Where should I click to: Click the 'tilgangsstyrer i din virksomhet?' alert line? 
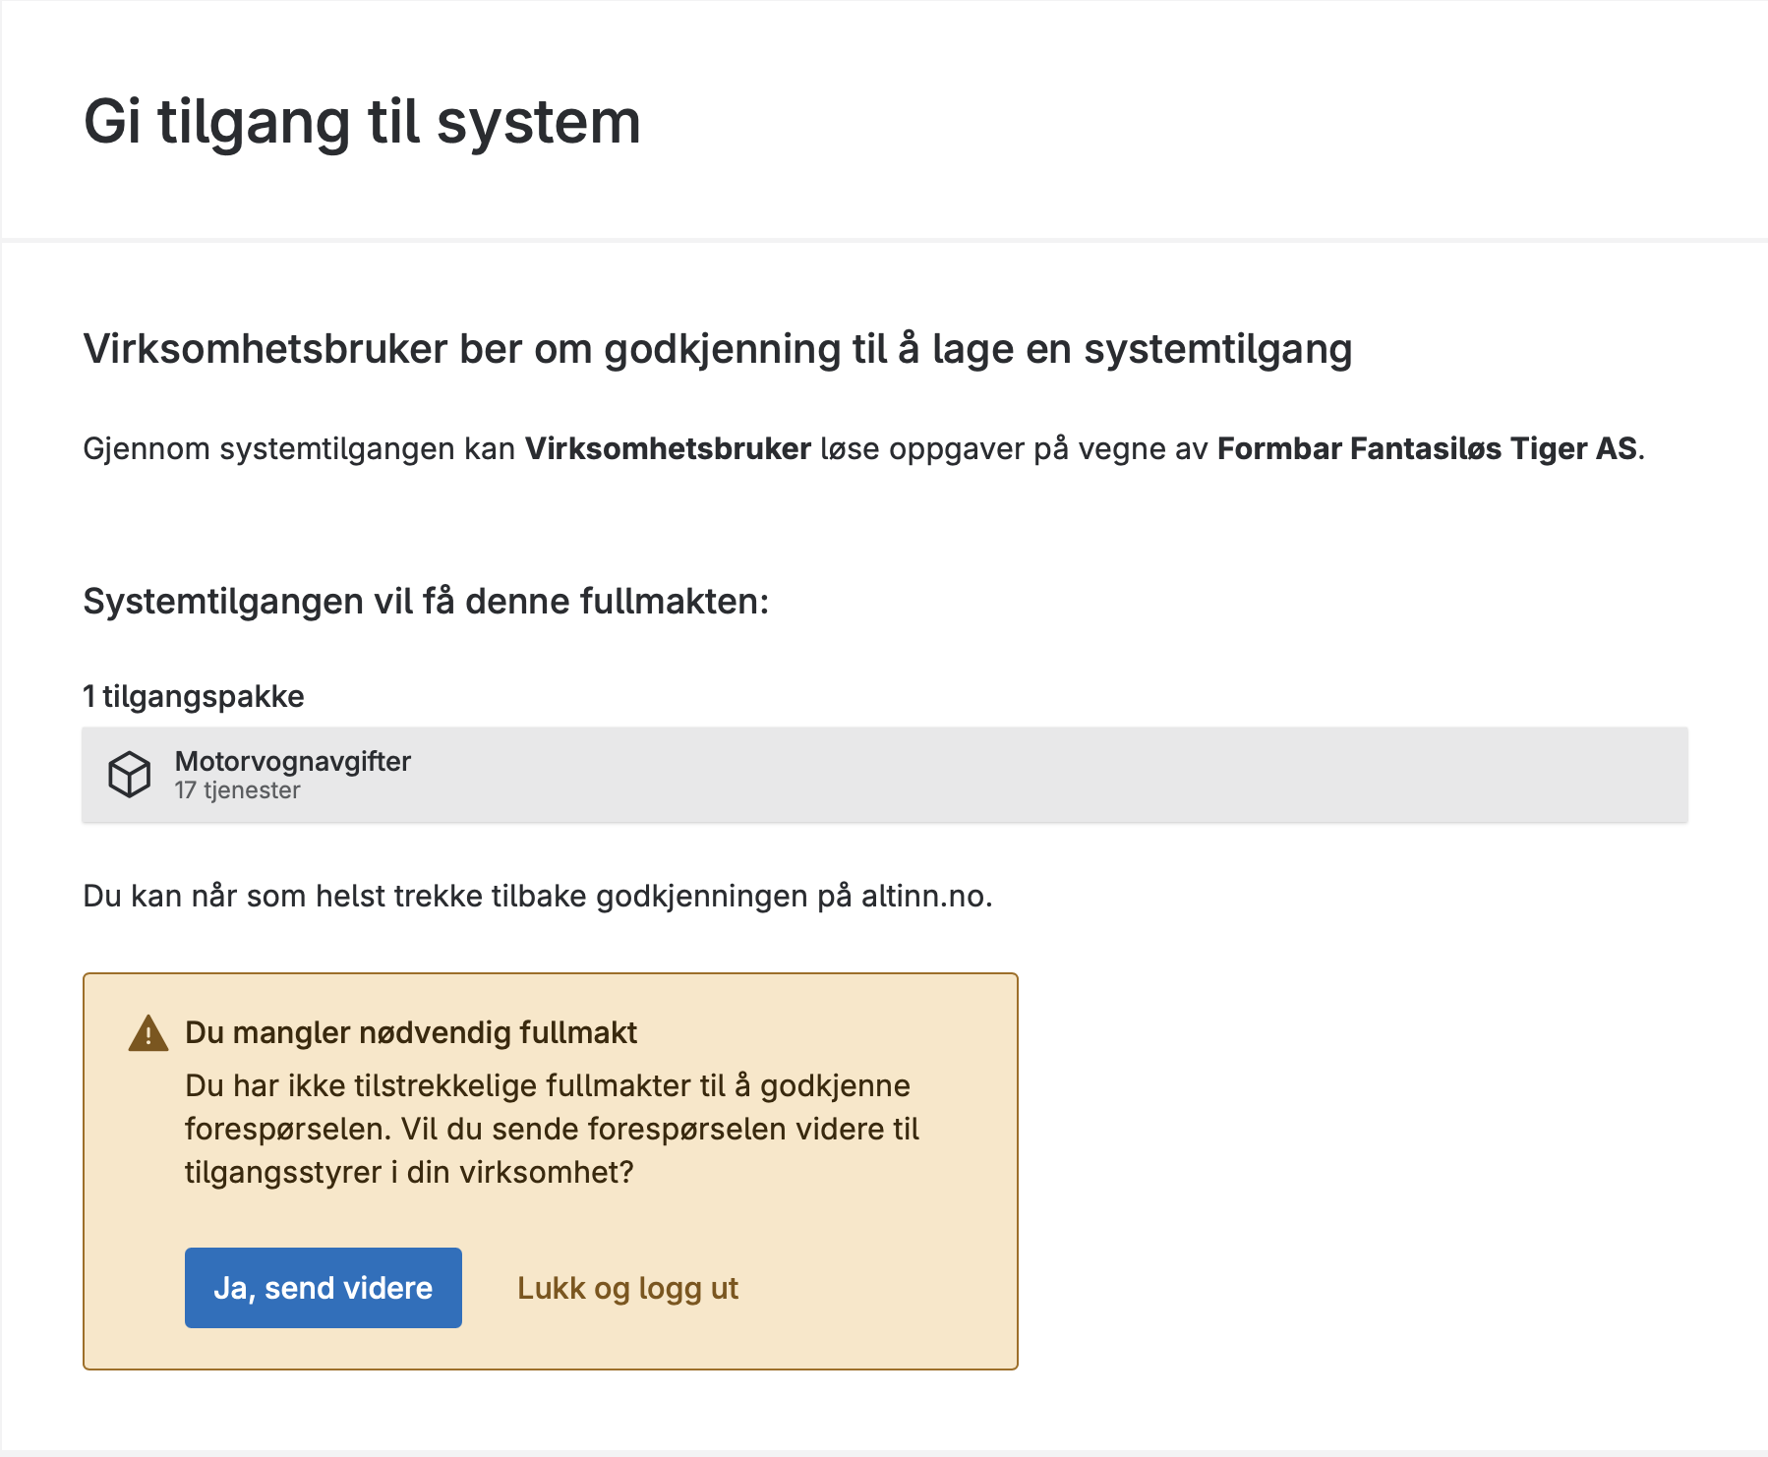pos(409,1172)
